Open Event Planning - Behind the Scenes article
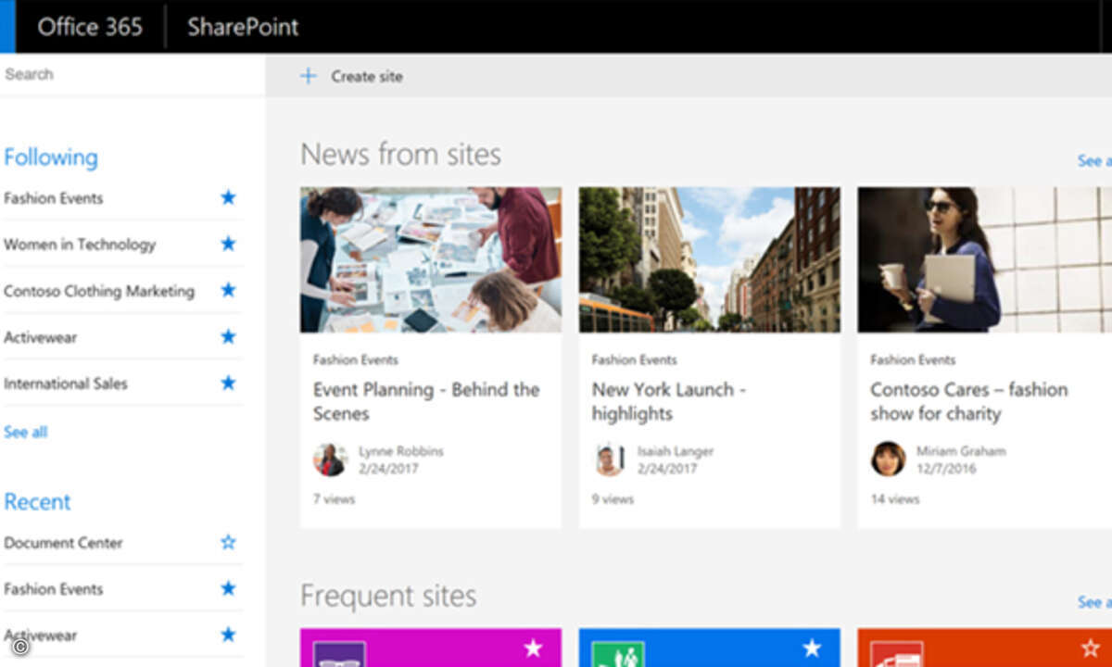Screen dimensions: 1112x667 [426, 401]
